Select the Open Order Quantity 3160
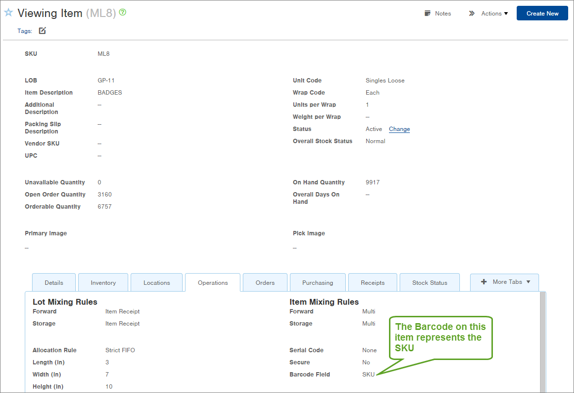 click(105, 195)
